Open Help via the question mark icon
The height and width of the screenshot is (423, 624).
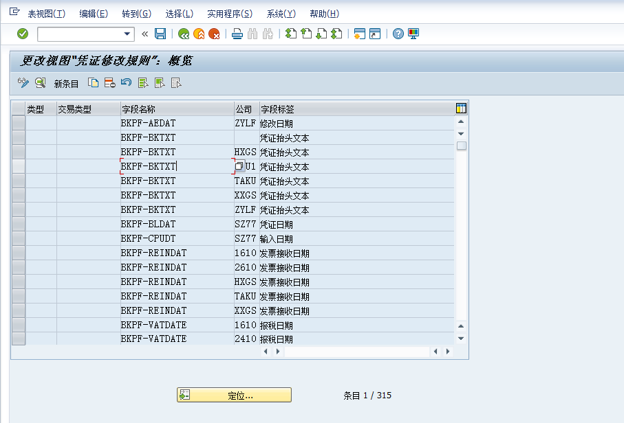tap(397, 34)
